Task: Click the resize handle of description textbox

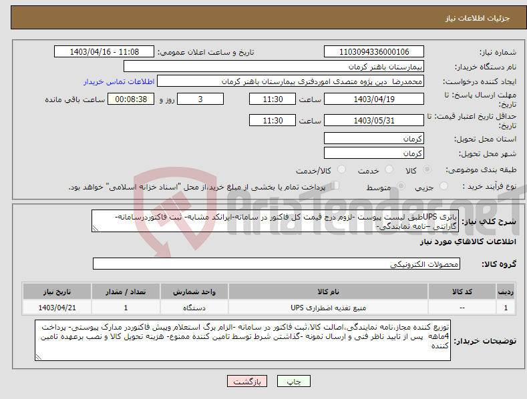Action: 95,229
